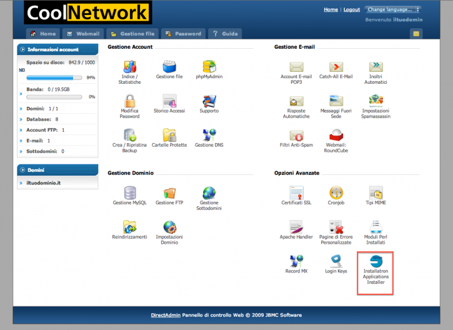Click the Opzioni Avanzate section heading
This screenshot has width=453, height=330.
tap(297, 173)
